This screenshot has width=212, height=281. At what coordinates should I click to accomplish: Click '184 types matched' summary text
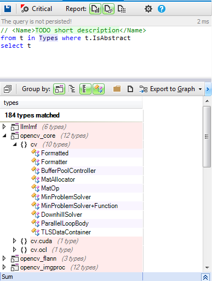(32, 115)
